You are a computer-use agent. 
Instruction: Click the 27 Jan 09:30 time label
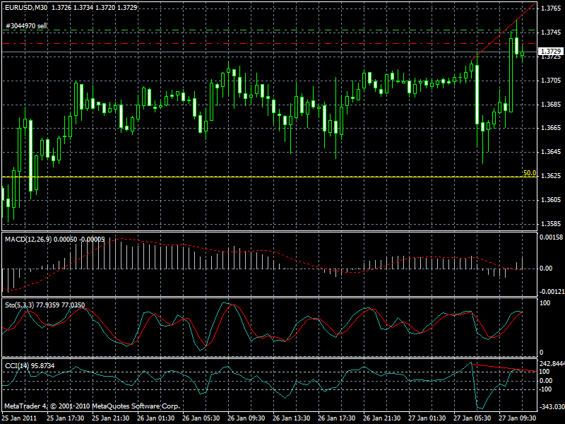click(x=518, y=418)
